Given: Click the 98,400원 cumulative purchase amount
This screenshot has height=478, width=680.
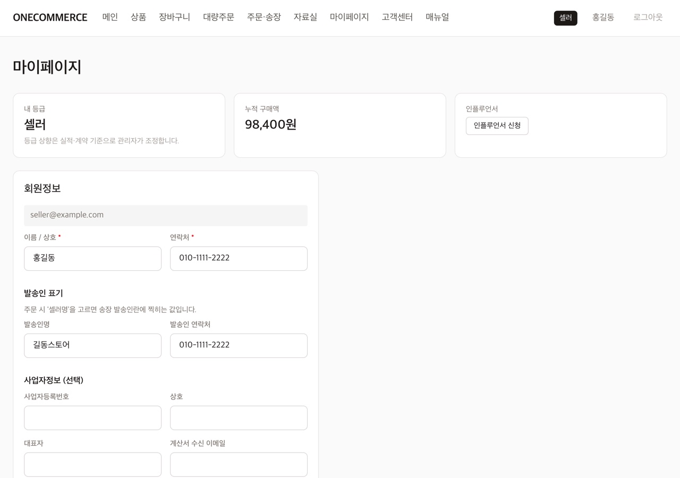Looking at the screenshot, I should coord(270,125).
